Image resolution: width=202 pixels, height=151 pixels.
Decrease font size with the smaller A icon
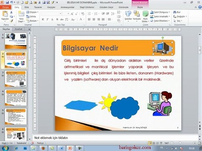[x=76, y=14]
